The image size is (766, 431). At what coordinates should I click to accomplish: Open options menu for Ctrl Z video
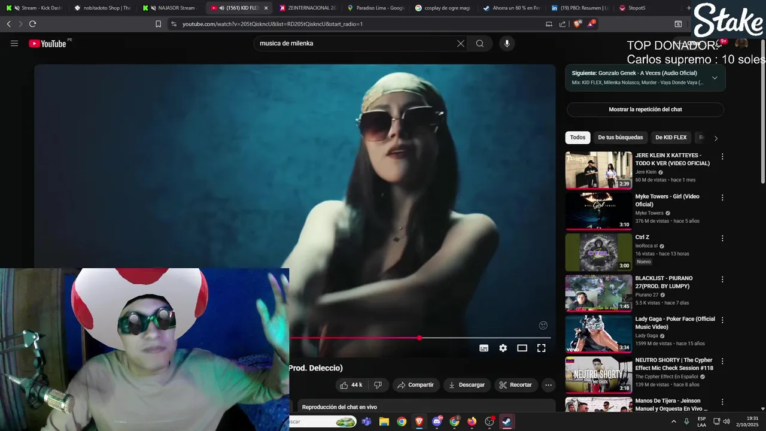click(722, 238)
